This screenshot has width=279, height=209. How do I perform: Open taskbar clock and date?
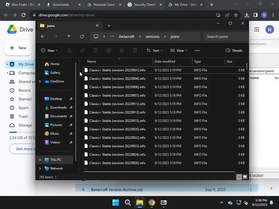pos(260,202)
